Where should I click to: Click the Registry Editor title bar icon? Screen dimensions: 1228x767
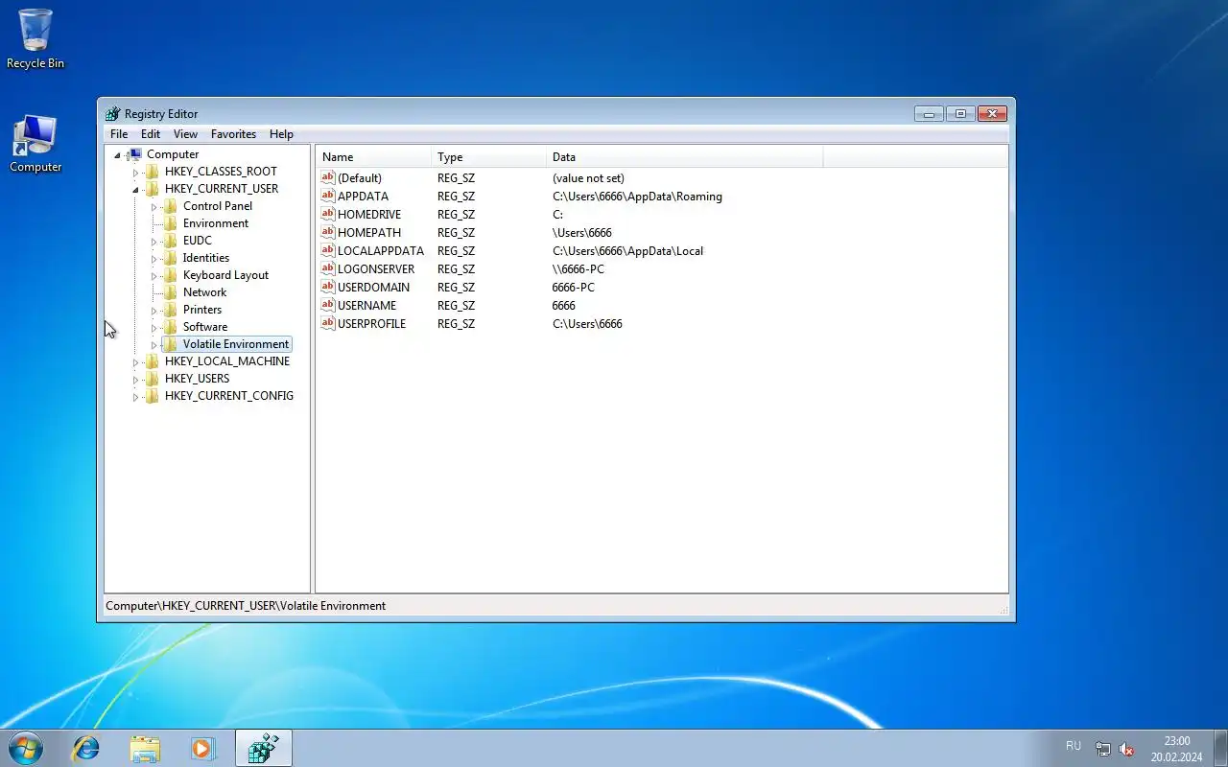point(113,113)
